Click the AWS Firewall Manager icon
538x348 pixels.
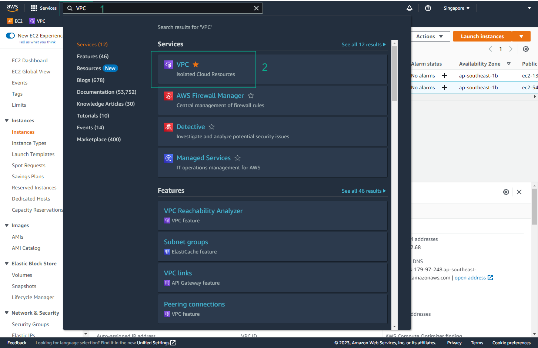[168, 96]
